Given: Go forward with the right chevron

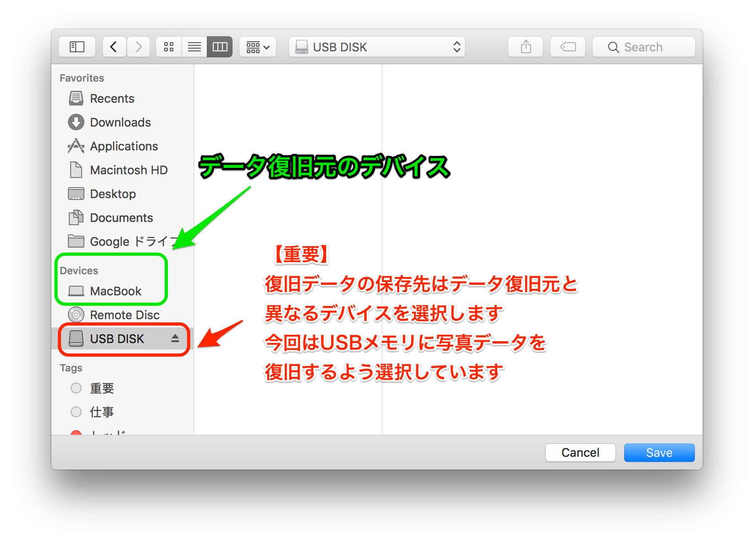Looking at the screenshot, I should 138,47.
